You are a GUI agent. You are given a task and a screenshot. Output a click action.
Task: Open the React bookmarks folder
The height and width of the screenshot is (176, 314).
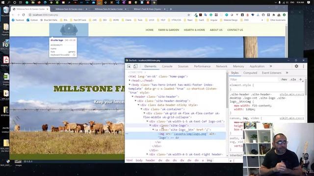[188, 20]
